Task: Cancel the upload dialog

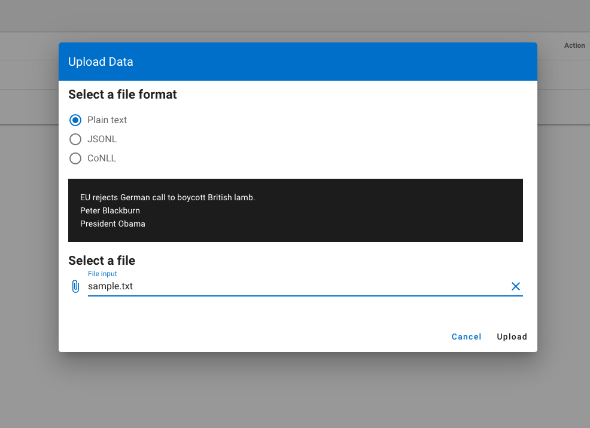Action: coord(466,337)
